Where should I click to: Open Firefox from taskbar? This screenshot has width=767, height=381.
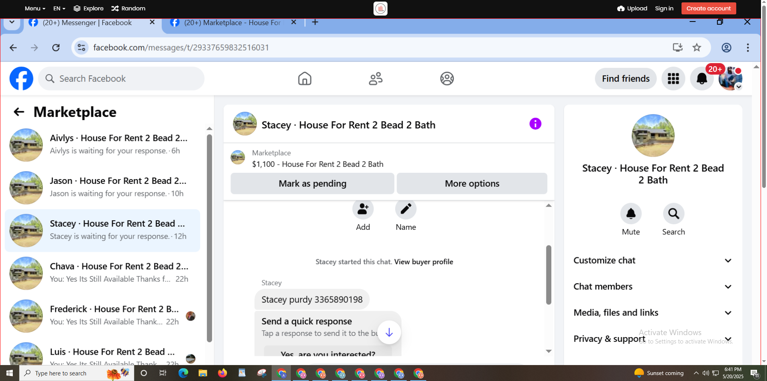pos(223,373)
